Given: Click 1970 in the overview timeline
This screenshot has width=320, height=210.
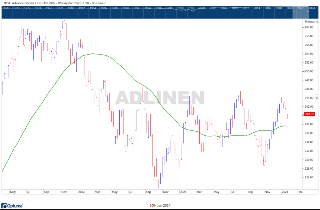Looking at the screenshot, I should point(16,8).
